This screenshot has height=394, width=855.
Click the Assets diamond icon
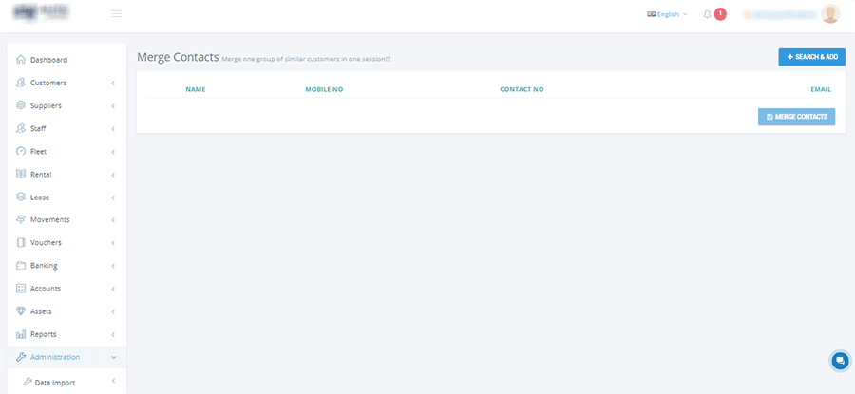(21, 311)
